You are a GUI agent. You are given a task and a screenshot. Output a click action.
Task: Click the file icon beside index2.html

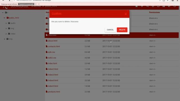47,69
